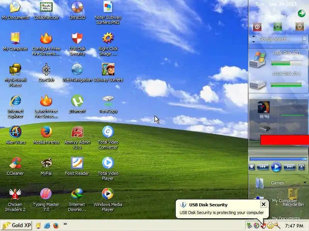Image resolution: width=309 pixels, height=231 pixels.
Task: Open Internet Explorer from quick launch bar
Action: [x=47, y=226]
